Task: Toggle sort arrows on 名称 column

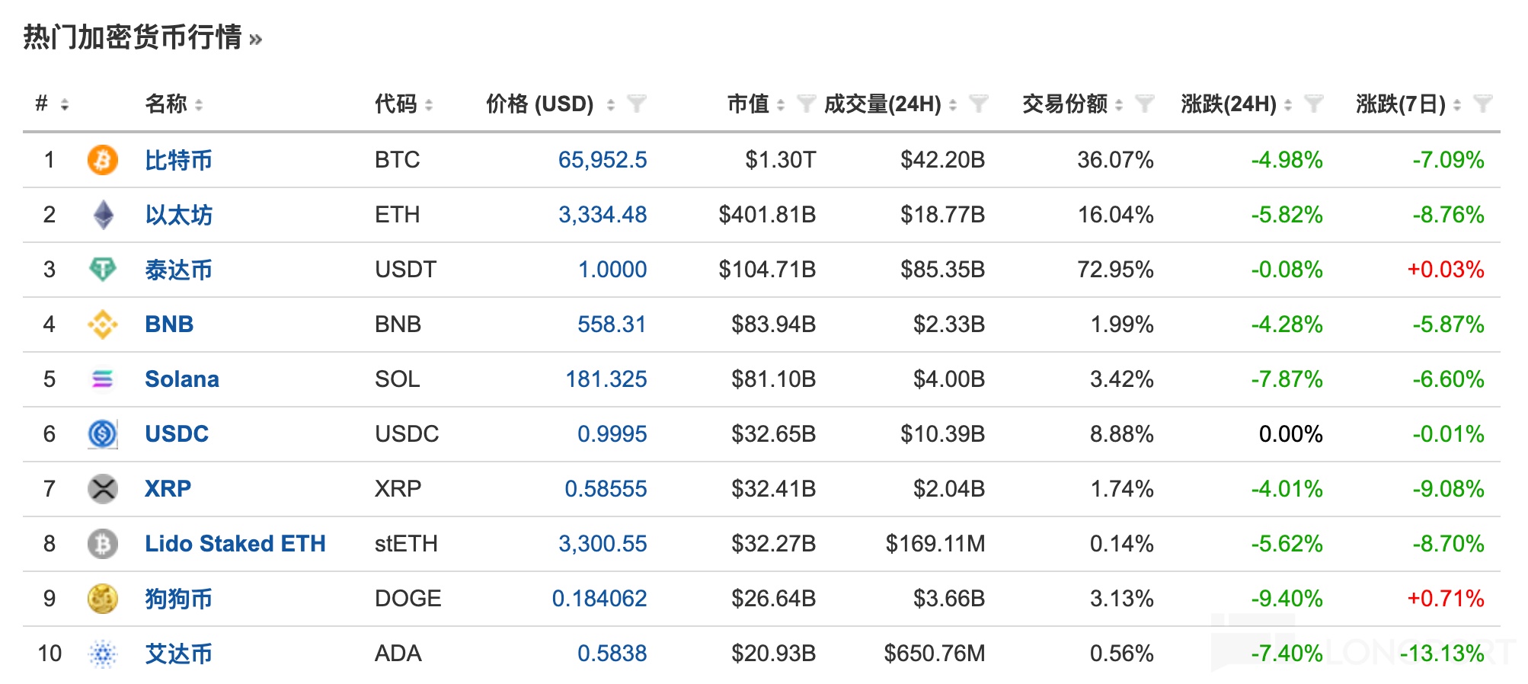Action: (x=199, y=105)
